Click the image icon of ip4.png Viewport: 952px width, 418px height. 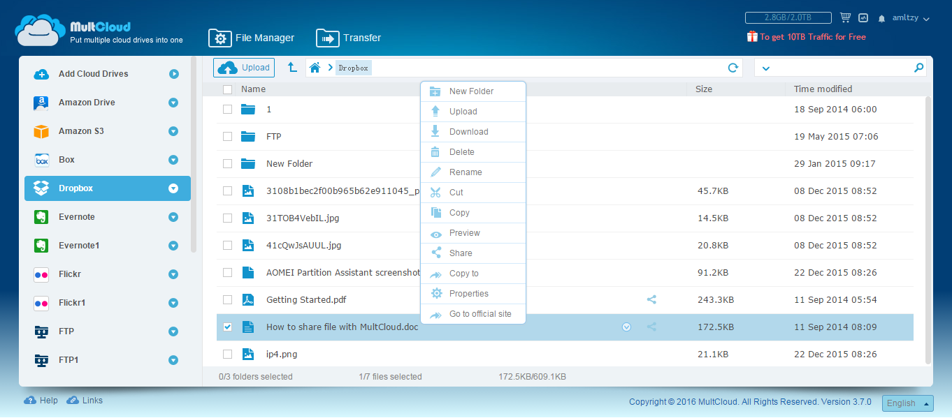247,354
